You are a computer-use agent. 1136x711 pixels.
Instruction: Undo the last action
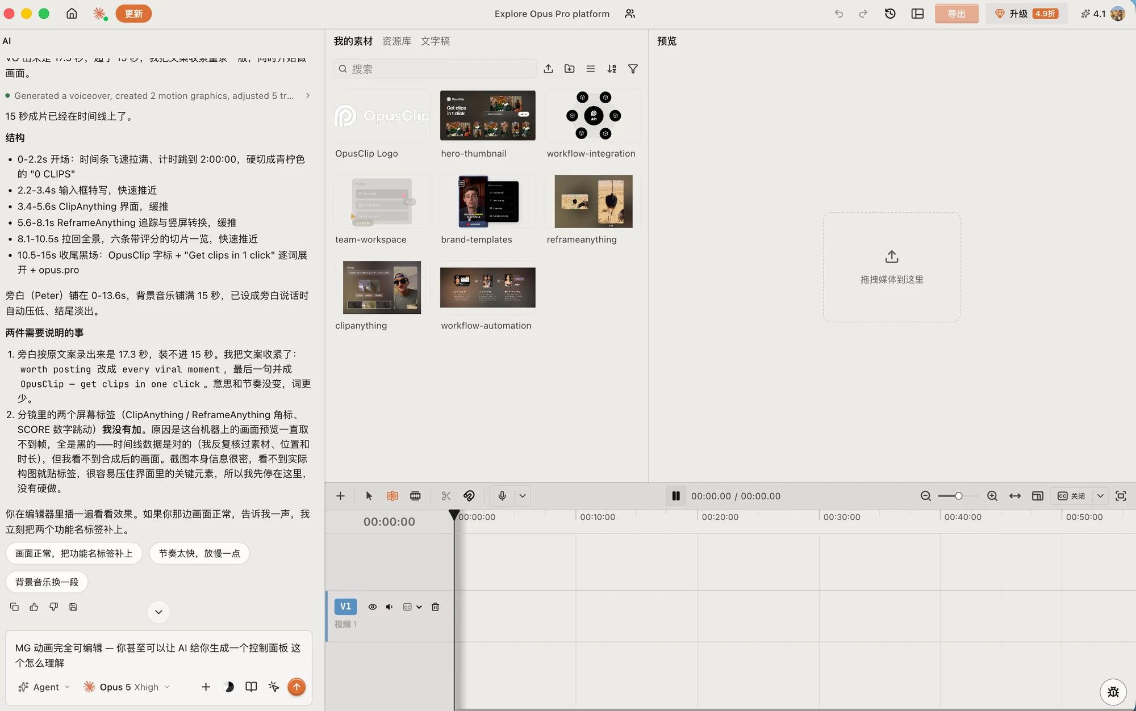pos(839,14)
